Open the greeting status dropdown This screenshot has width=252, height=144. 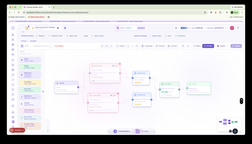[x=59, y=28]
